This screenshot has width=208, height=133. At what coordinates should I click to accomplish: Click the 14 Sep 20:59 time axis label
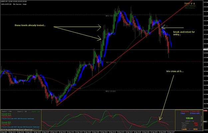[x=163, y=132]
